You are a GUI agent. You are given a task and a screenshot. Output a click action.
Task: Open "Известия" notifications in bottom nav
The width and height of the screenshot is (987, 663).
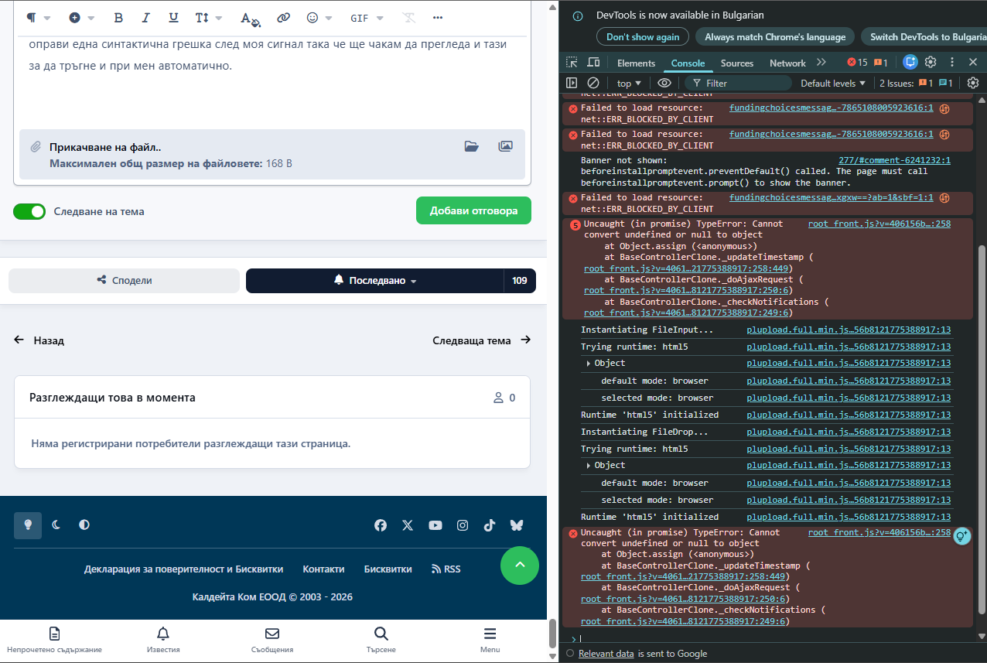(163, 640)
